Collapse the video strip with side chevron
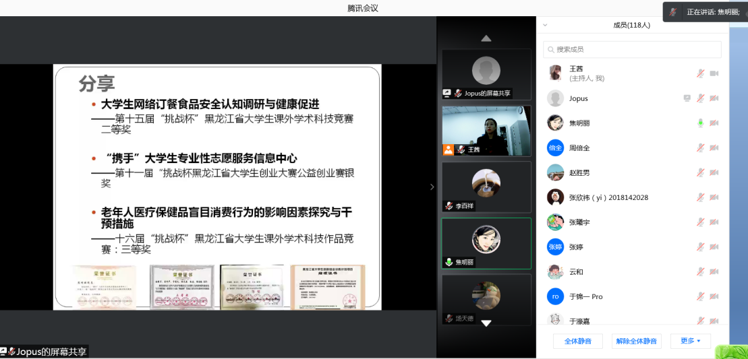 [432, 187]
